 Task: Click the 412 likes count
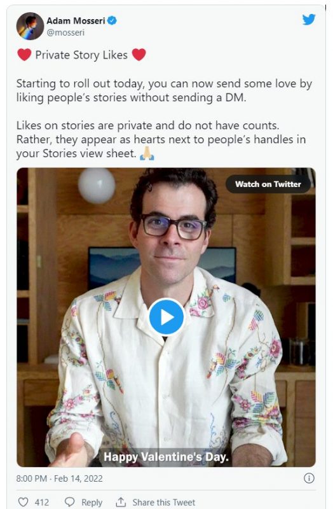[42, 503]
